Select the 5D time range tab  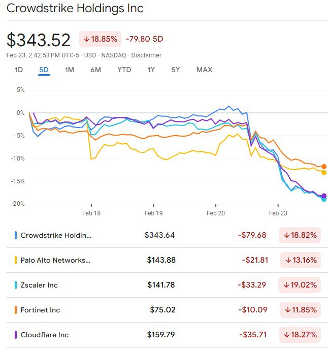44,70
